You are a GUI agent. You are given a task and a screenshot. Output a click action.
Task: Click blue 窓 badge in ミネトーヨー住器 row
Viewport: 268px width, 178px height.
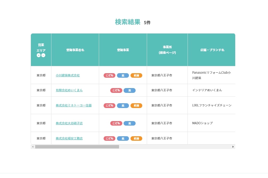coord(123,105)
